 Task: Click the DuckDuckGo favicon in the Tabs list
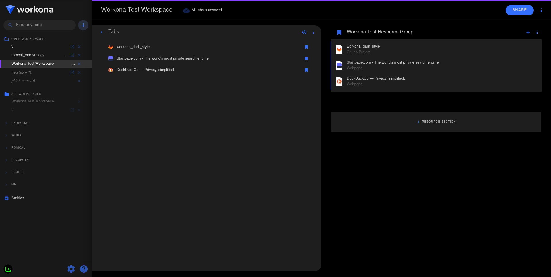[111, 70]
